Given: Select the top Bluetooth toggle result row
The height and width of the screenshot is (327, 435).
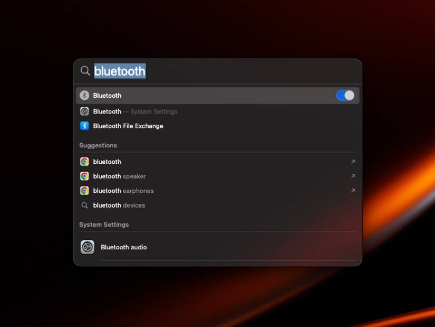Looking at the screenshot, I should tap(217, 96).
